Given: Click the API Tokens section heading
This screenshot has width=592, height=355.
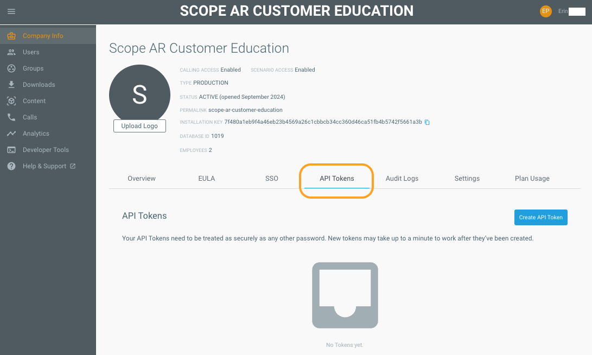Looking at the screenshot, I should [x=144, y=215].
